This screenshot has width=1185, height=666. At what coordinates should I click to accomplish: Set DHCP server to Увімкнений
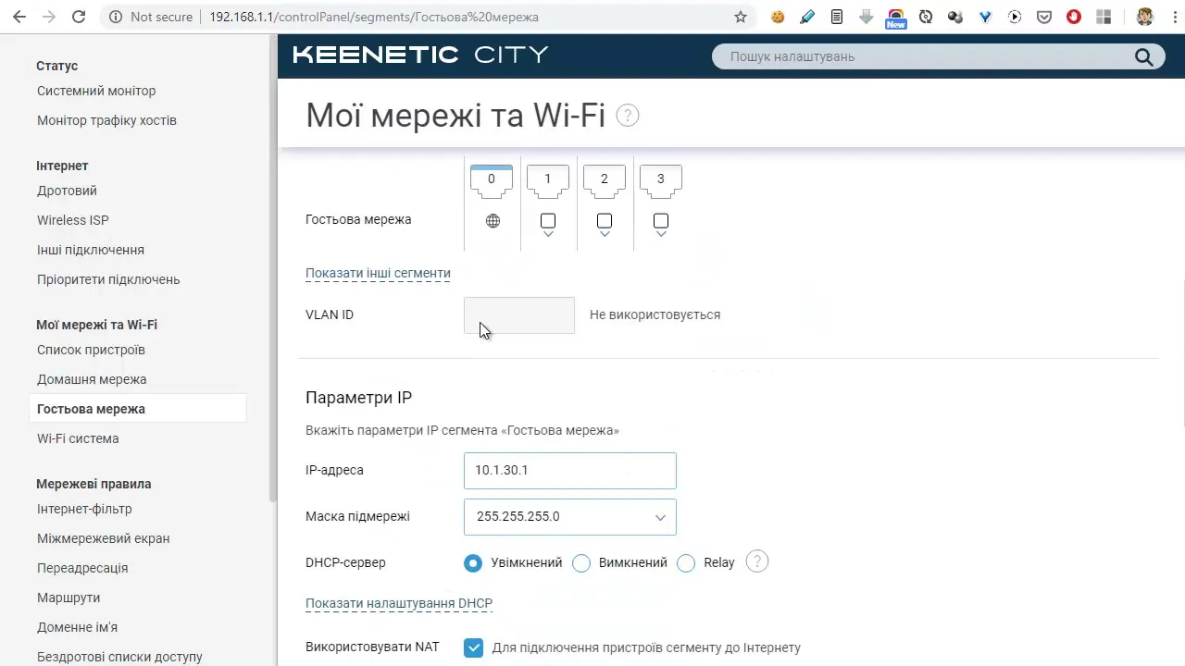[473, 562]
